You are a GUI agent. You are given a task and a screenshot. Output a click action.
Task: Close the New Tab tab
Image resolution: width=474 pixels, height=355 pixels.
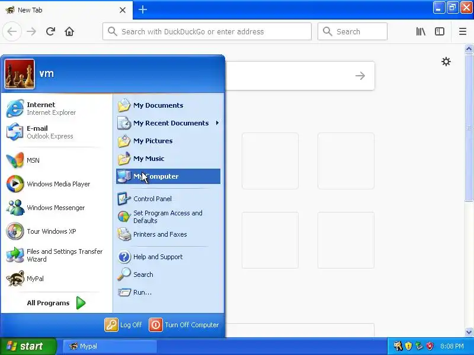123,10
